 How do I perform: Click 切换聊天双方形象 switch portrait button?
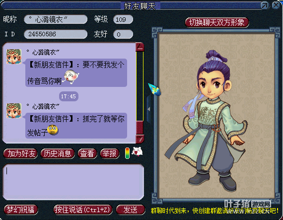[x=217, y=22]
